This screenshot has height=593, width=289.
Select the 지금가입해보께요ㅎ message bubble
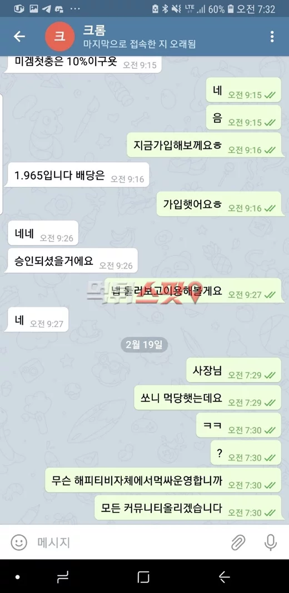point(204,145)
